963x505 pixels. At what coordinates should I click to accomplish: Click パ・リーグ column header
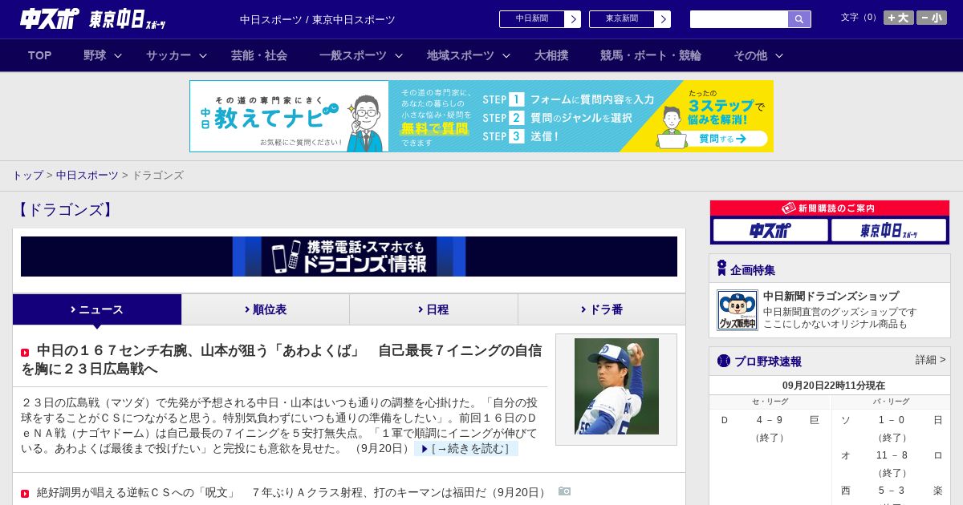[x=892, y=402]
